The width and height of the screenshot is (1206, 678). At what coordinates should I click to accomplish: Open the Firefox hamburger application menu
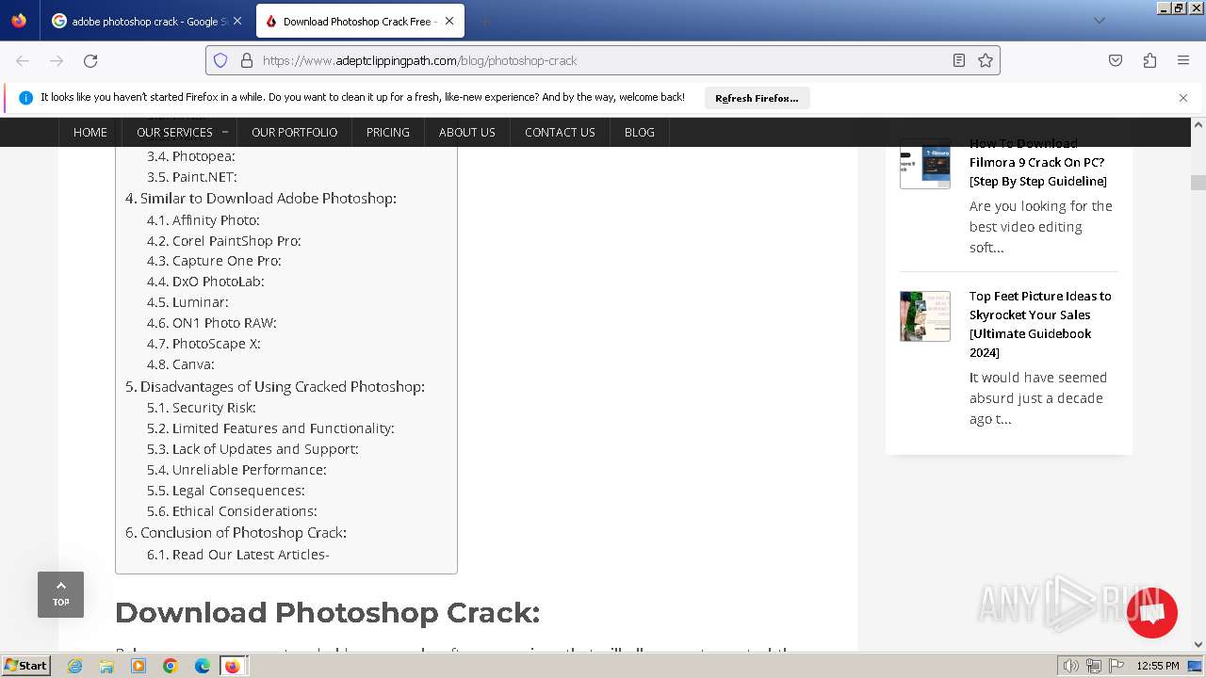pyautogui.click(x=1183, y=60)
